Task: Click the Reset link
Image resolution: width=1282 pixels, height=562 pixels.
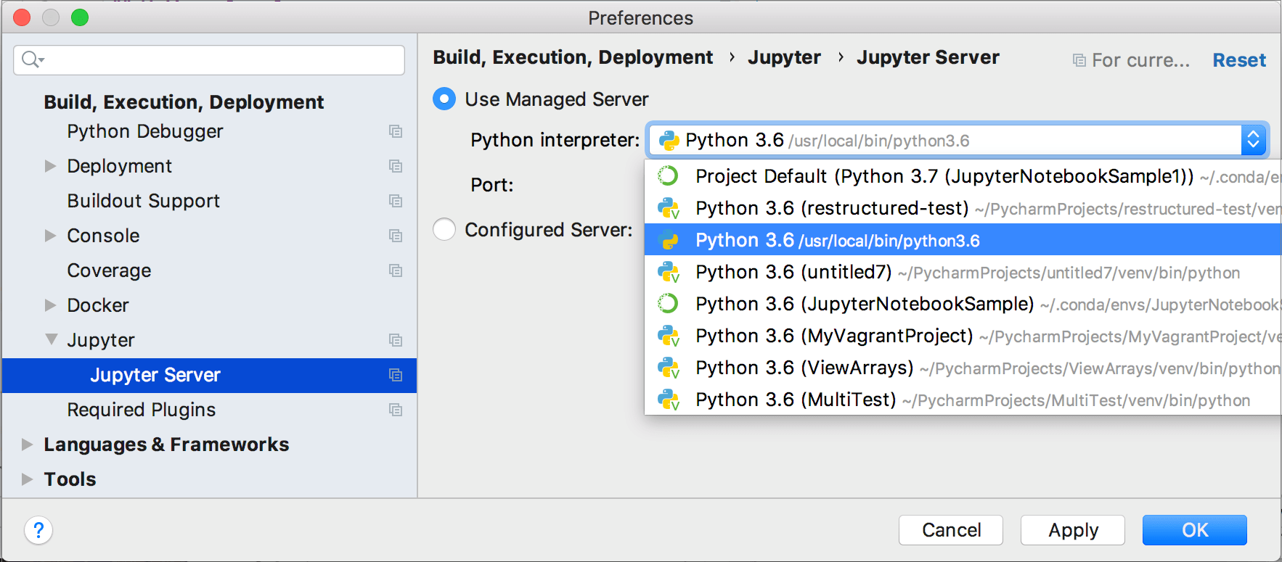Action: 1239,60
